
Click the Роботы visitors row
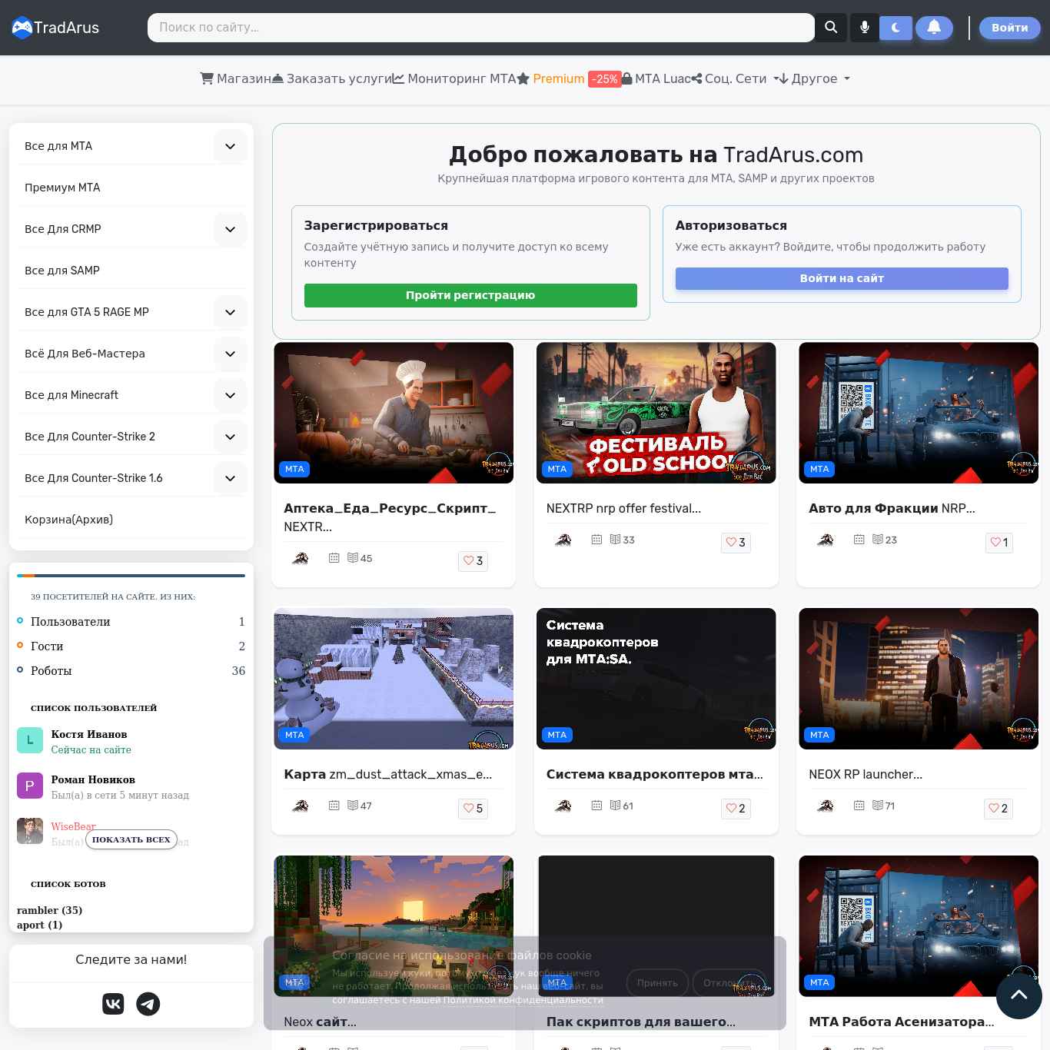[x=131, y=670]
